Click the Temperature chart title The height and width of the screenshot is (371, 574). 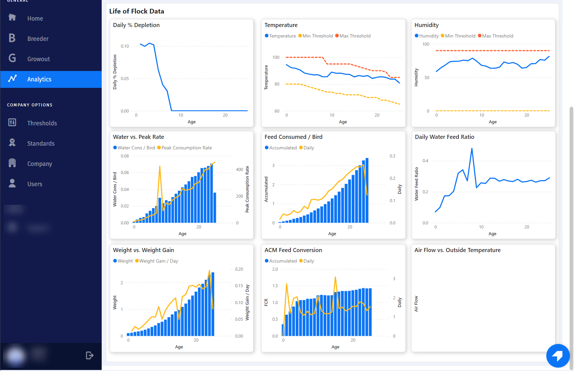(281, 25)
